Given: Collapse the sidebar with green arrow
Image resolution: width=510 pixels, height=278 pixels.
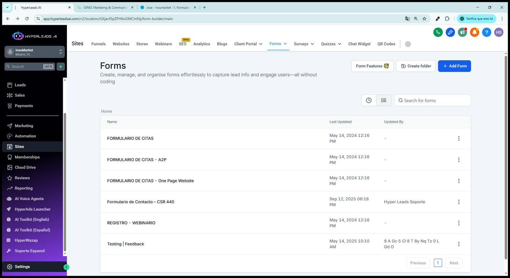Looking at the screenshot, I should [x=66, y=267].
